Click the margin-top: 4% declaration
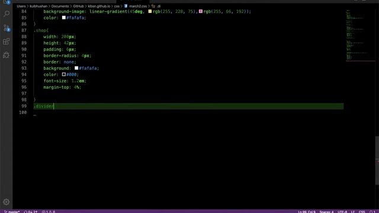Screen dimensions: 379x213 pos(62,87)
